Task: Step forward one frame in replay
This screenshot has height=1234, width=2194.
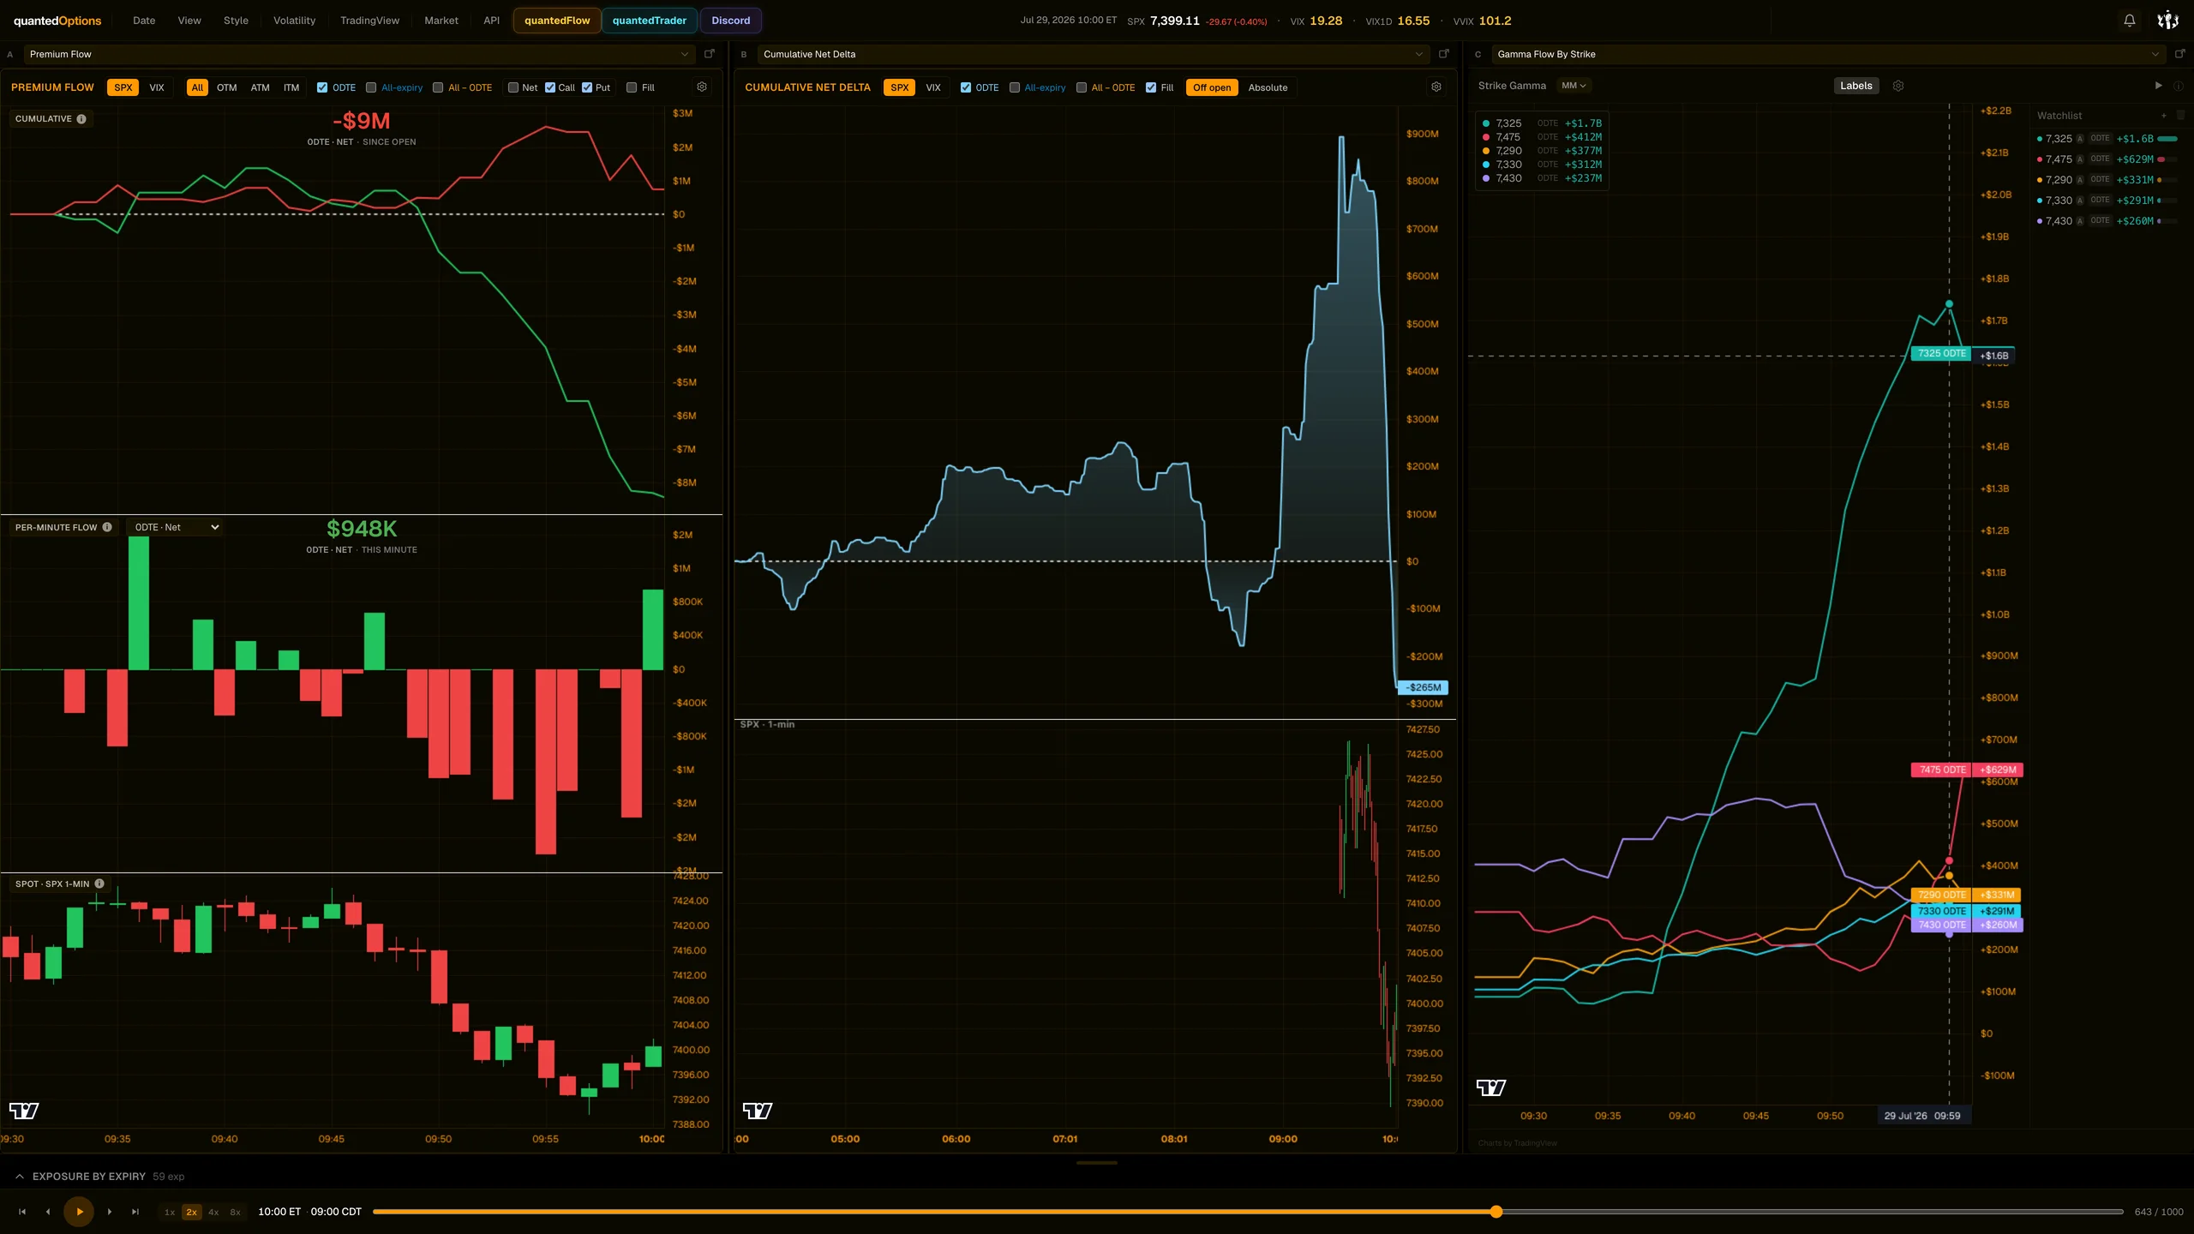Action: pos(110,1212)
